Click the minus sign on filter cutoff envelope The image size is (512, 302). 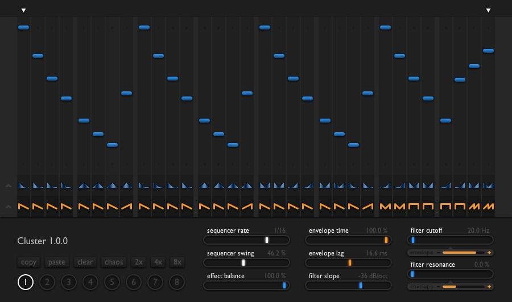click(x=439, y=253)
